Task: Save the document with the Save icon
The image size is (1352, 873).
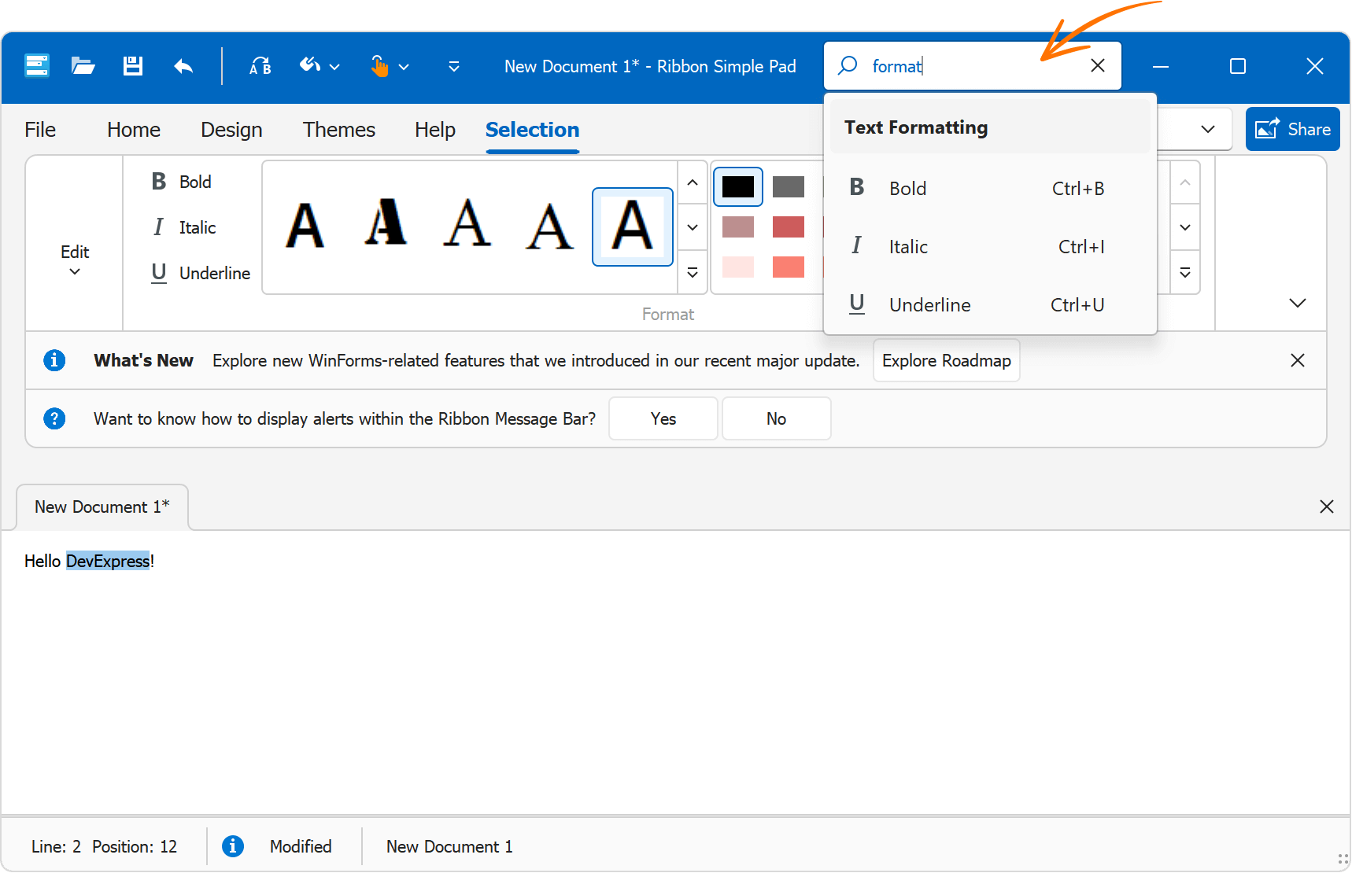Action: tap(132, 65)
